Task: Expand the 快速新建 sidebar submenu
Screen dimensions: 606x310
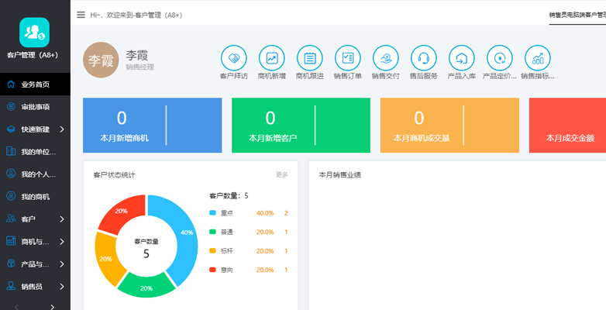Action: (x=35, y=129)
